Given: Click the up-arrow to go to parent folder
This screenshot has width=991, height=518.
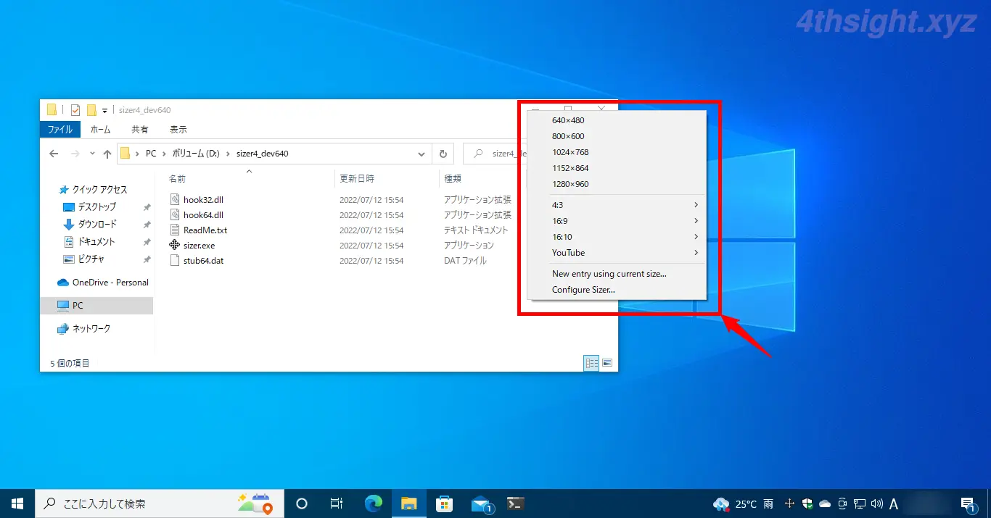Looking at the screenshot, I should 107,153.
